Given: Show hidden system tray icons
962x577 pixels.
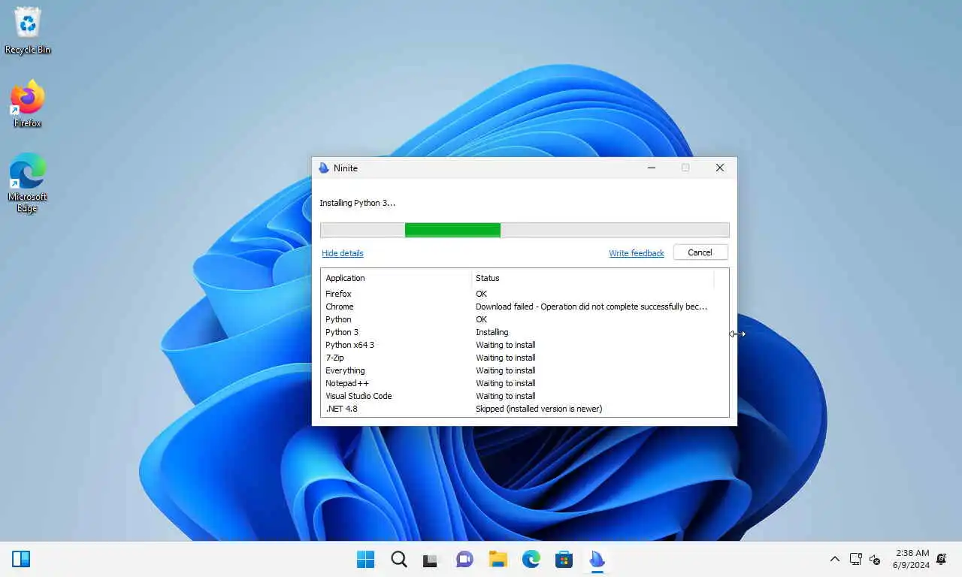Looking at the screenshot, I should click(834, 559).
